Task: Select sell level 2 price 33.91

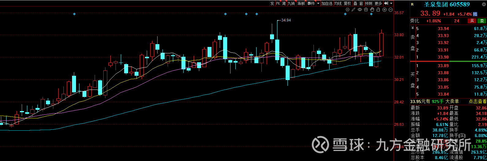Action: 443,50
